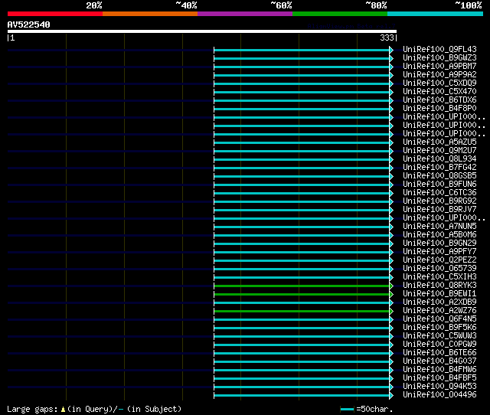
Task: Select the UniRef100_B9RJV7 label
Action: click(x=439, y=209)
